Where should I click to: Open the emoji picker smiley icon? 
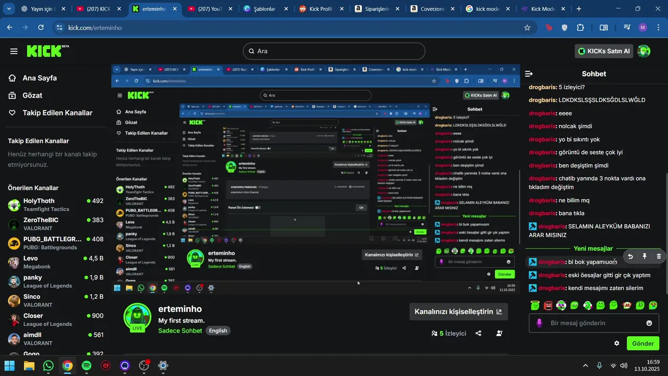click(649, 323)
